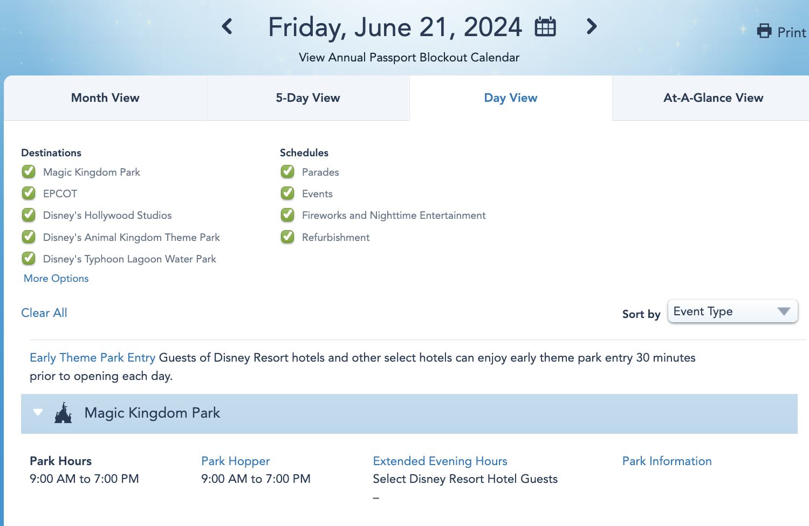The image size is (809, 526).
Task: Open the Extended Evening Hours link
Action: (x=440, y=461)
